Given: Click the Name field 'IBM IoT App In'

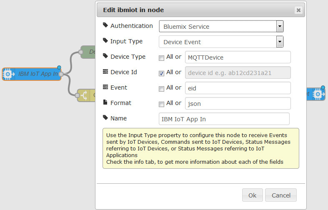Looking at the screenshot, I should point(224,119).
